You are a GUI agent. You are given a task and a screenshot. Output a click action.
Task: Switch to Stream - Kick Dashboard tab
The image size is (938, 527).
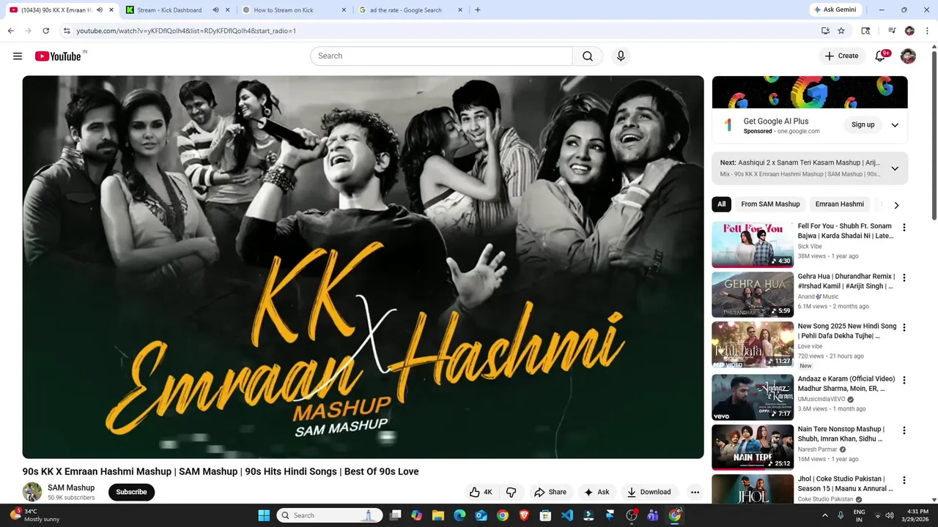[x=177, y=10]
